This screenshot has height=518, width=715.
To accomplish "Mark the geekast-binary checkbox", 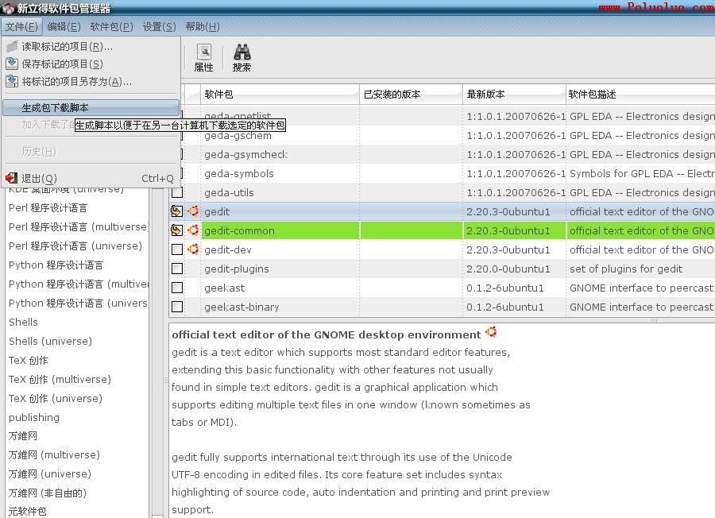I will coord(177,307).
